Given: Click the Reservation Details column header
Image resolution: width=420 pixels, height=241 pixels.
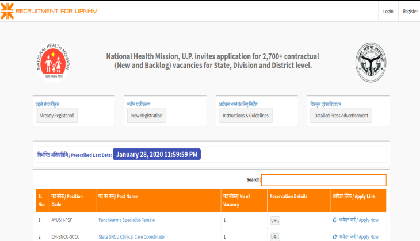Looking at the screenshot, I should point(299,200).
